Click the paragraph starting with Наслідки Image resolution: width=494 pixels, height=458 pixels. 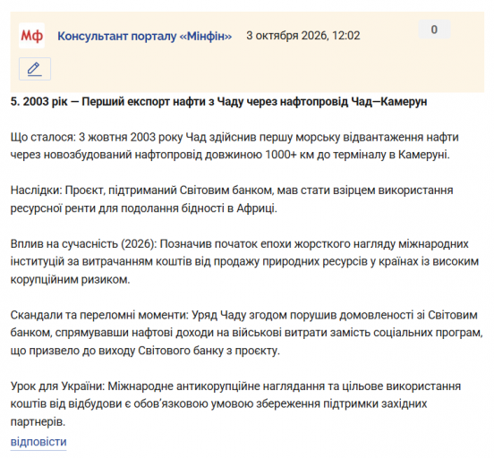(x=232, y=199)
